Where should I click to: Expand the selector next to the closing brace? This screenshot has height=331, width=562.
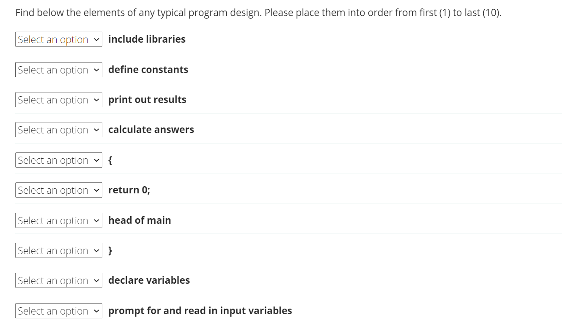(x=58, y=250)
